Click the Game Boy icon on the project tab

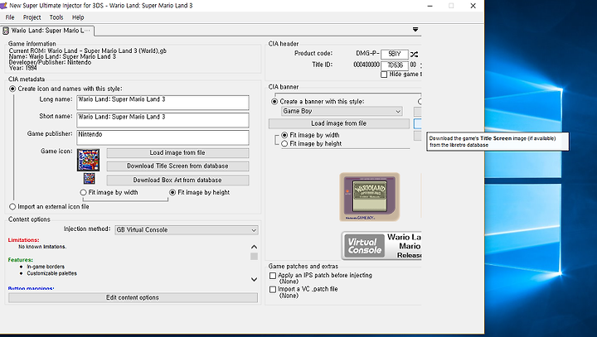[6, 31]
